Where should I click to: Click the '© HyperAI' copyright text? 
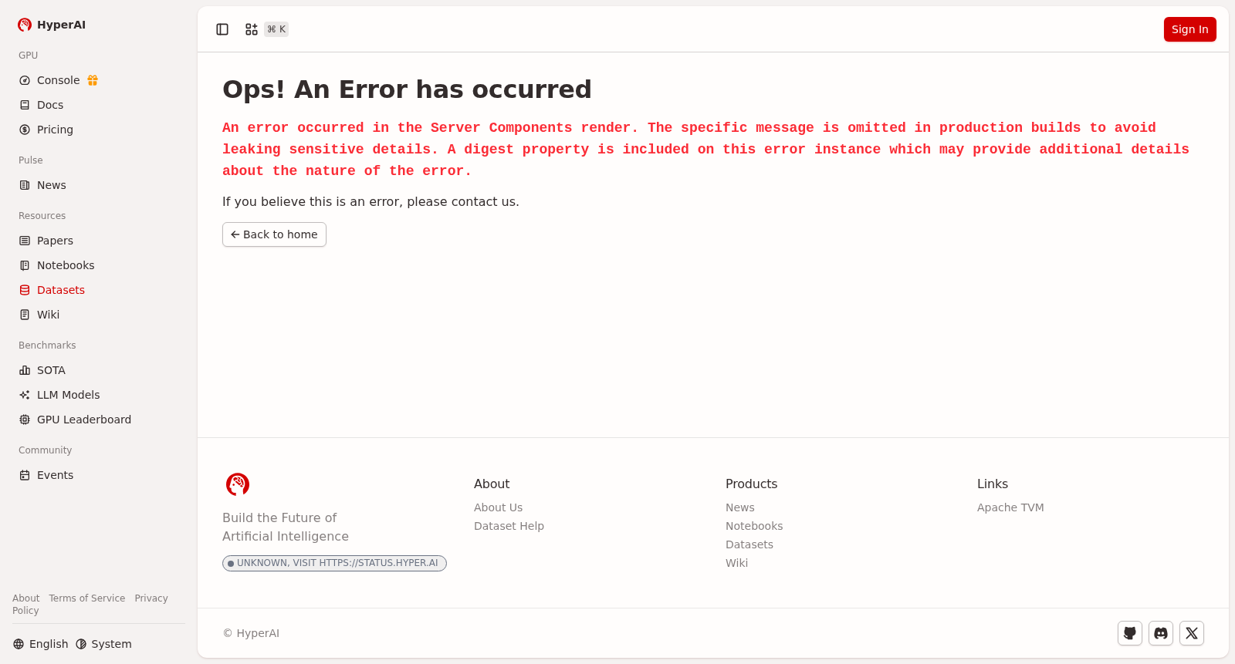coord(251,633)
